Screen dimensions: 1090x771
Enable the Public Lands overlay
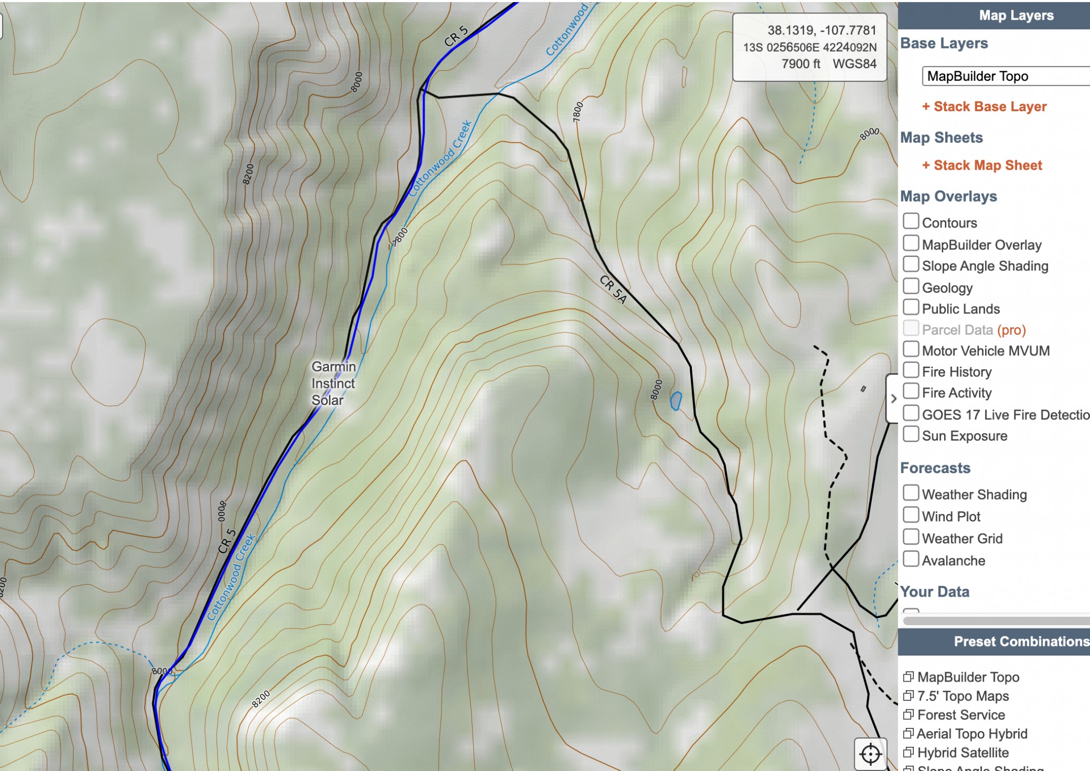(x=911, y=308)
